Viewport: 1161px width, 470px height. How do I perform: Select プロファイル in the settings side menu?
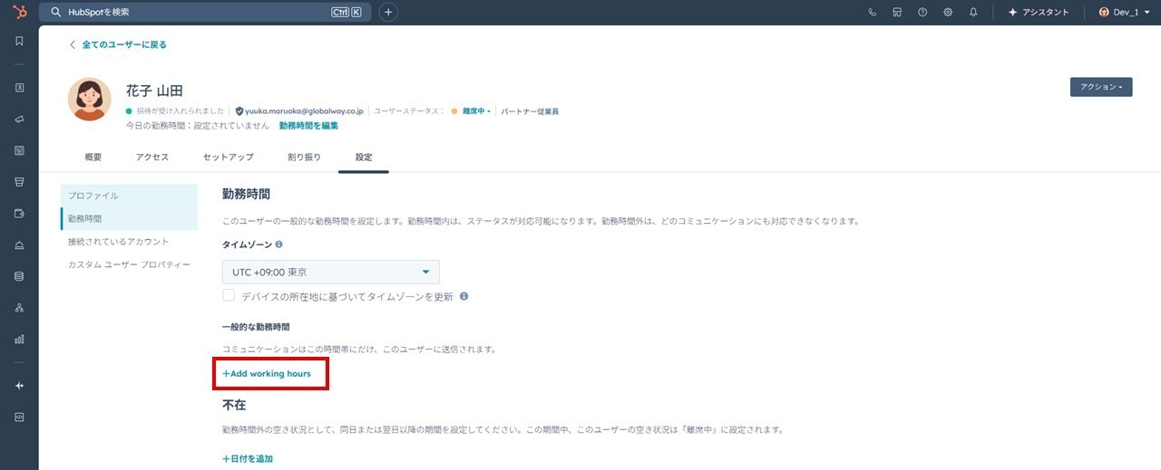129,196
